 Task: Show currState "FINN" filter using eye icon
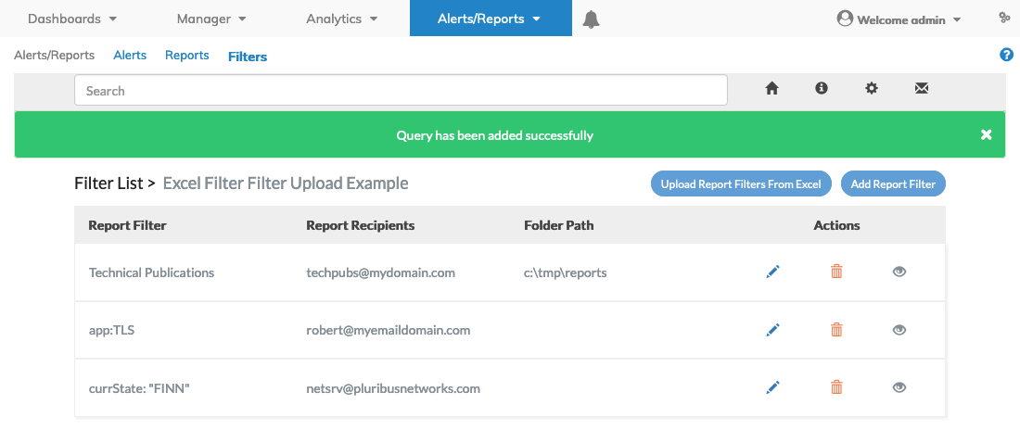point(899,387)
